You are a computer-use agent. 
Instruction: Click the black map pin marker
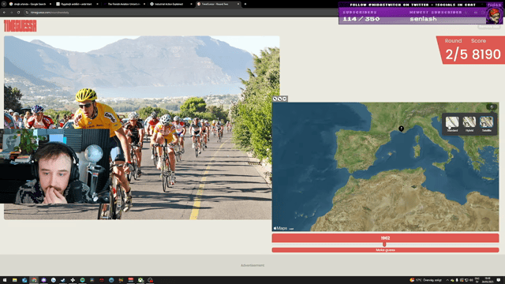[402, 129]
